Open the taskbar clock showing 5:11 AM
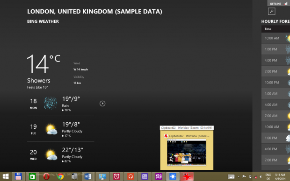 pos(280,177)
